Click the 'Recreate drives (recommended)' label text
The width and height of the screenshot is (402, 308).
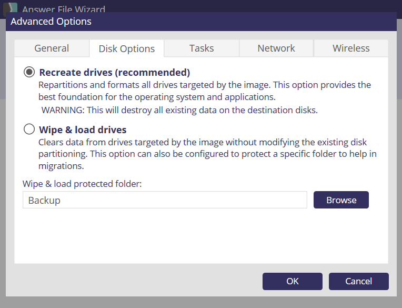pos(114,72)
